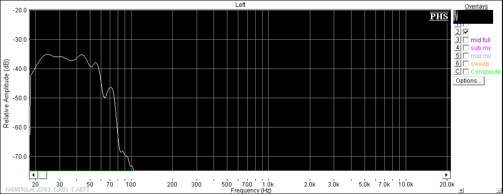Viewport: 503px width, 194px height.
Task: Click the horizontal scrollbar thumb
Action: pos(43,175)
